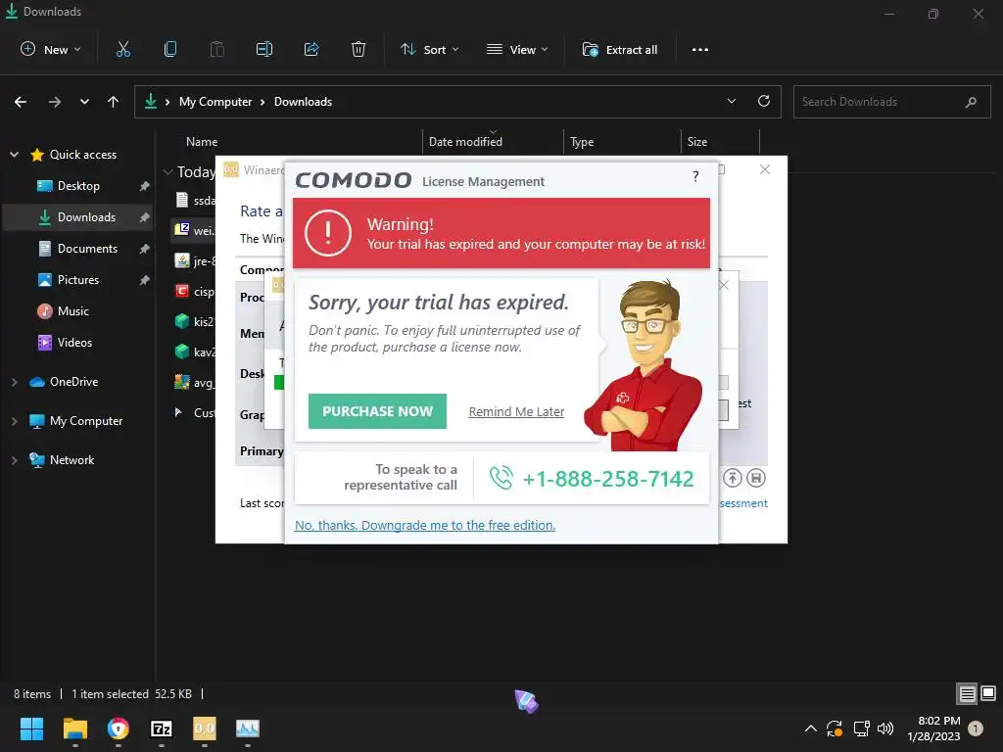
Task: Click the Type column header
Action: pyautogui.click(x=582, y=142)
